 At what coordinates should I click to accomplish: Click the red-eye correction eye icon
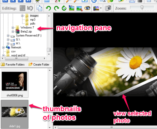coord(87,8)
